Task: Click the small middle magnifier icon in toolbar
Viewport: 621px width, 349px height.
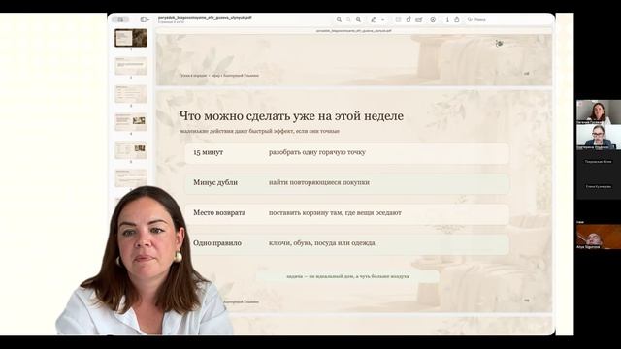Action: (348, 19)
